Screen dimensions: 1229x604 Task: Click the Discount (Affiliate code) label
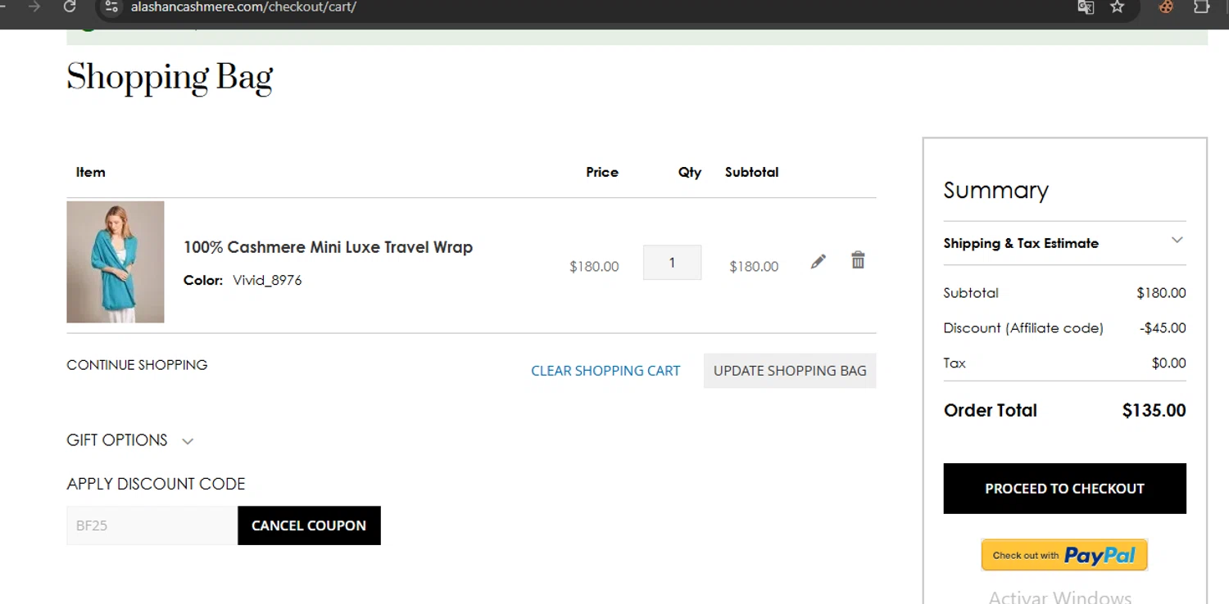[1023, 328]
